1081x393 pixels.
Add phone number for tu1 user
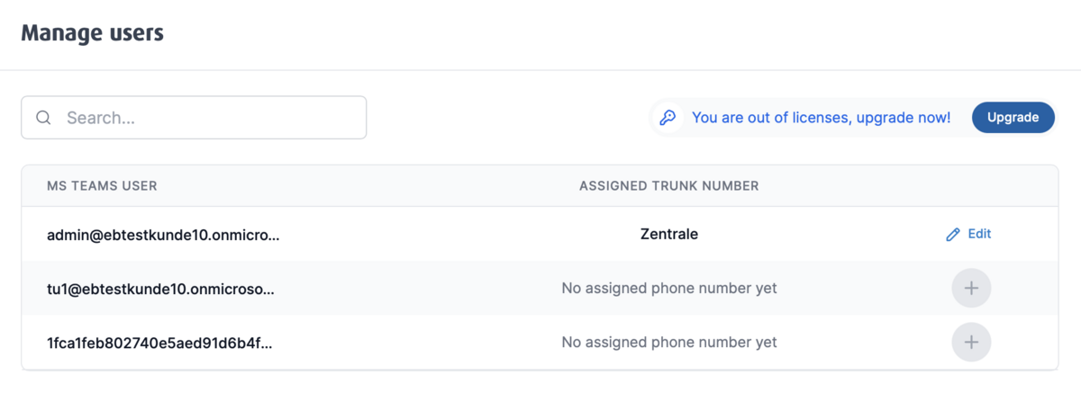pos(971,289)
